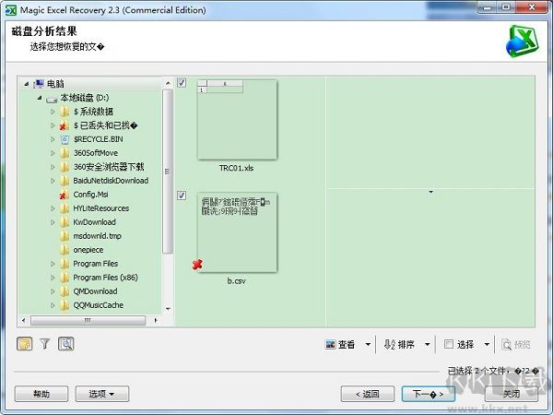Click the red X deleted marker on b.csv
This screenshot has height=415, width=553.
[x=197, y=265]
